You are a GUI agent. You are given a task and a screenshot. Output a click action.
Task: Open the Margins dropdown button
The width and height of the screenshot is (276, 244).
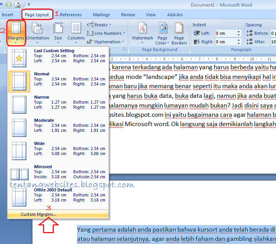[x=16, y=33]
